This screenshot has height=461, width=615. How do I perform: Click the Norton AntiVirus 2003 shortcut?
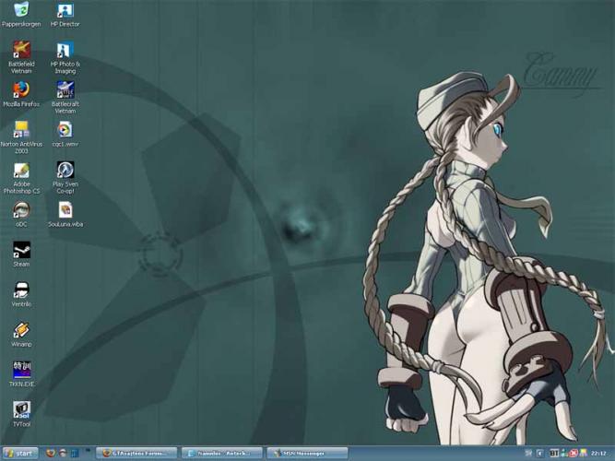point(21,130)
